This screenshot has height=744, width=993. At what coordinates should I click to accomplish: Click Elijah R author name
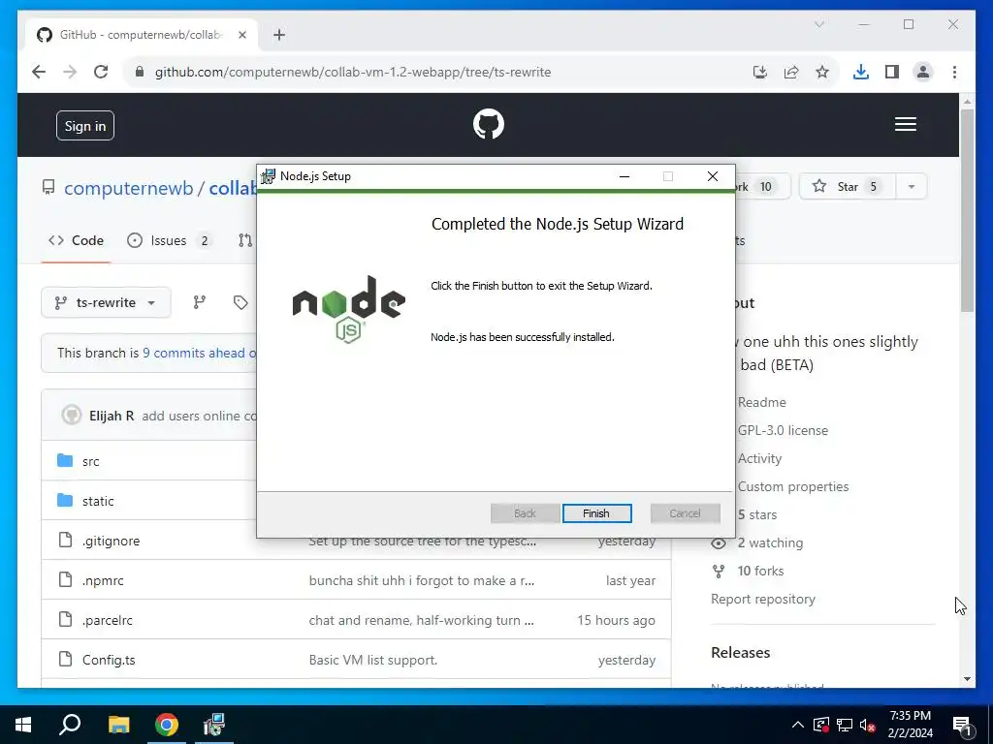112,416
